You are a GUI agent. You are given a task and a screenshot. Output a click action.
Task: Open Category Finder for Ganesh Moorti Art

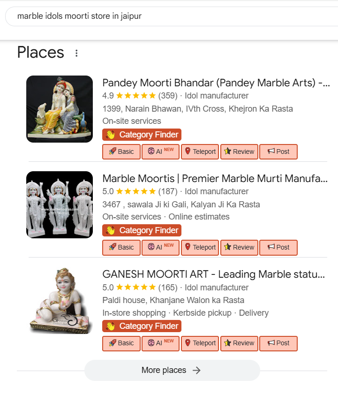(x=142, y=326)
